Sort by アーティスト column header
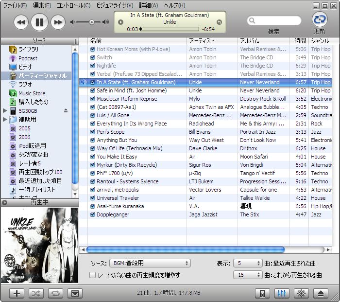The height and width of the screenshot is (302, 340). [x=212, y=41]
